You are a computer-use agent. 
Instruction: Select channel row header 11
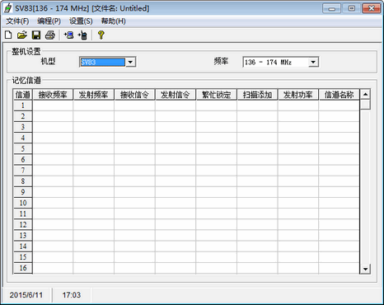[x=23, y=213]
